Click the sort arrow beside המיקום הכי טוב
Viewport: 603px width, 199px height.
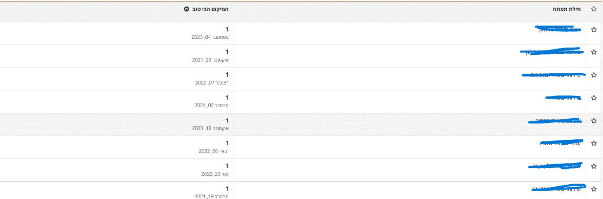coord(187,9)
